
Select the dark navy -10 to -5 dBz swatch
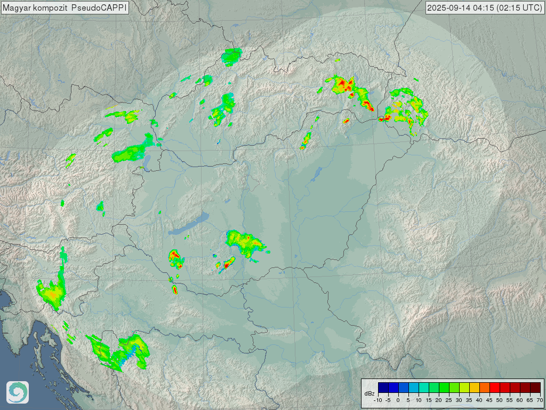[383, 388]
